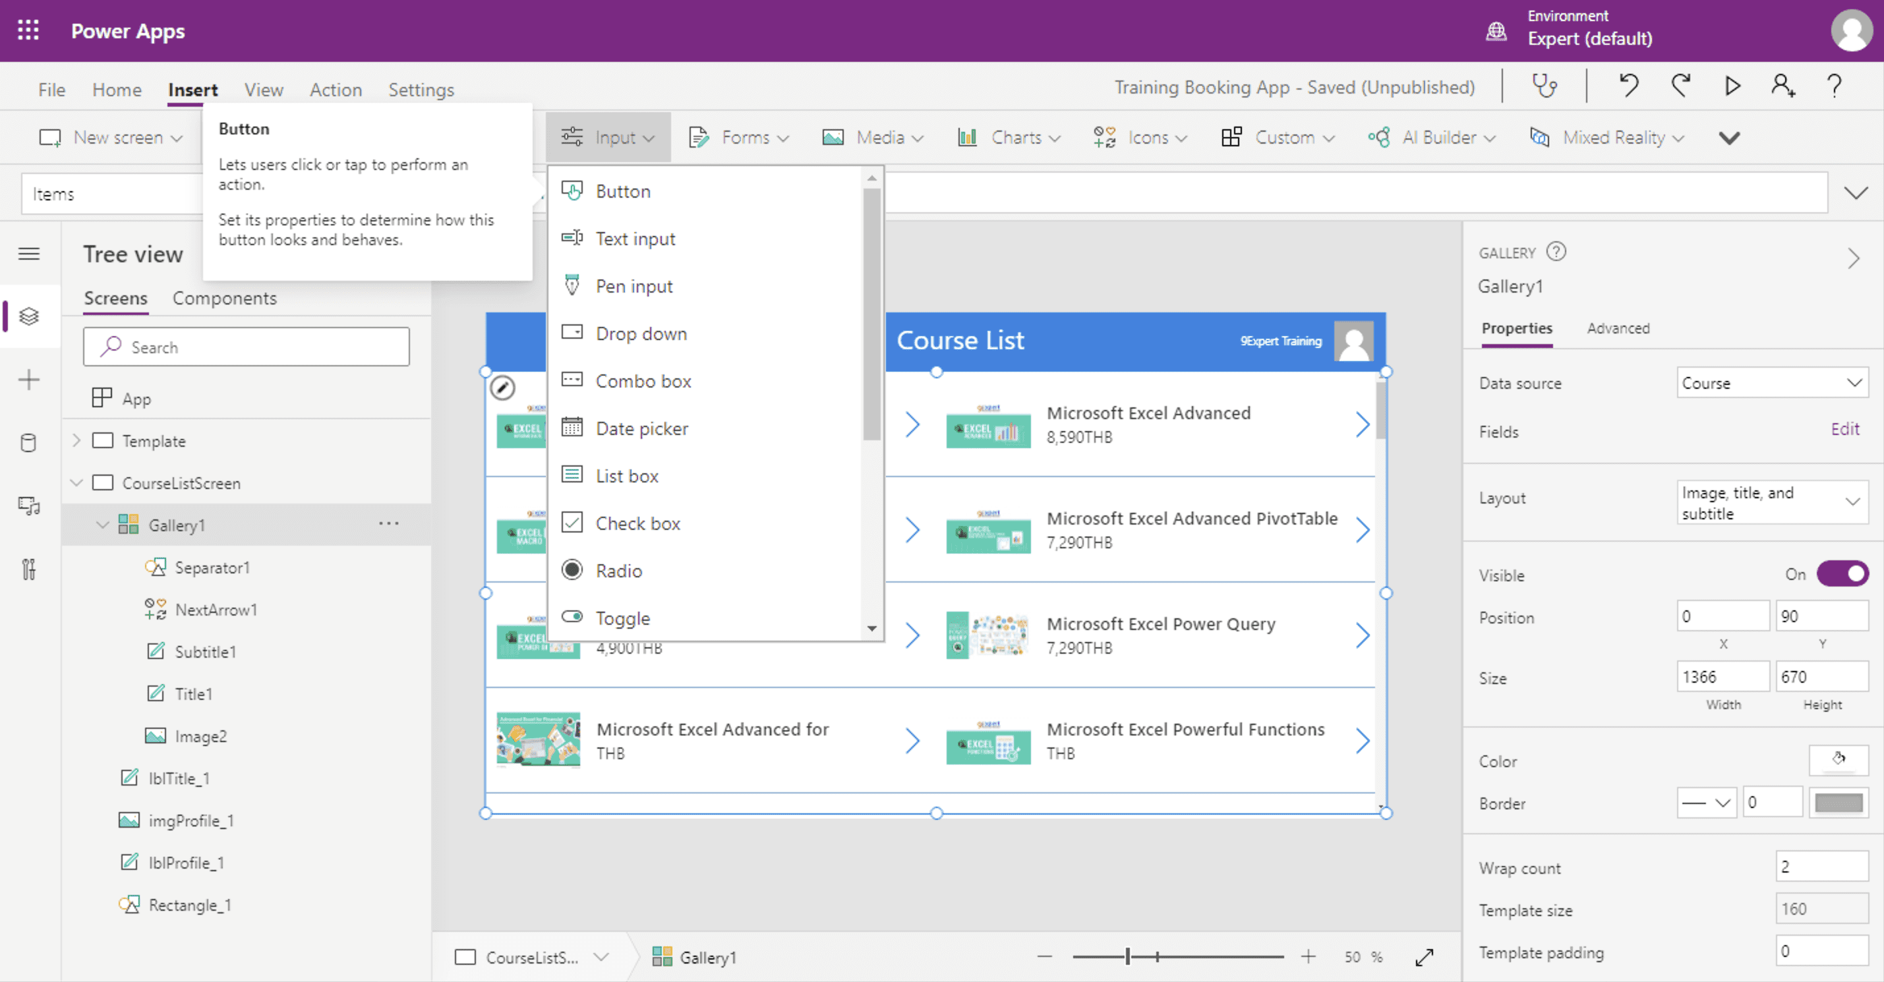Open the Data sources panel icon
1884x982 pixels.
[28, 442]
